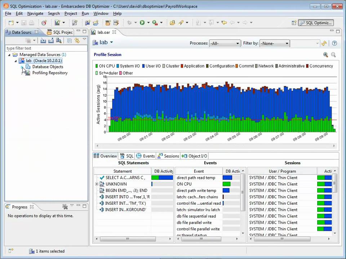346x259 pixels.
Task: Click the New wizard toolbar icon
Action: click(x=11, y=23)
